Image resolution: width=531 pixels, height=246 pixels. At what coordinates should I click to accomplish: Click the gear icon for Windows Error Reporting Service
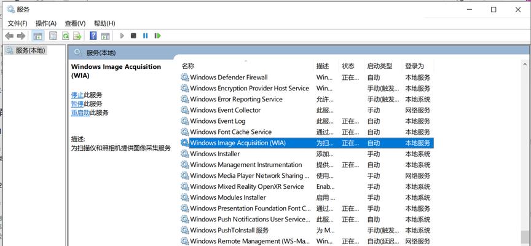(184, 99)
